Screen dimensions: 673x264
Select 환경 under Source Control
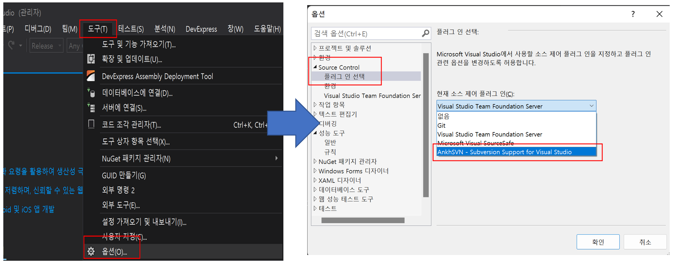(330, 86)
